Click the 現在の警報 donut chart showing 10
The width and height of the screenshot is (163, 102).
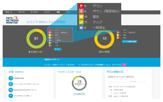[x=104, y=39]
